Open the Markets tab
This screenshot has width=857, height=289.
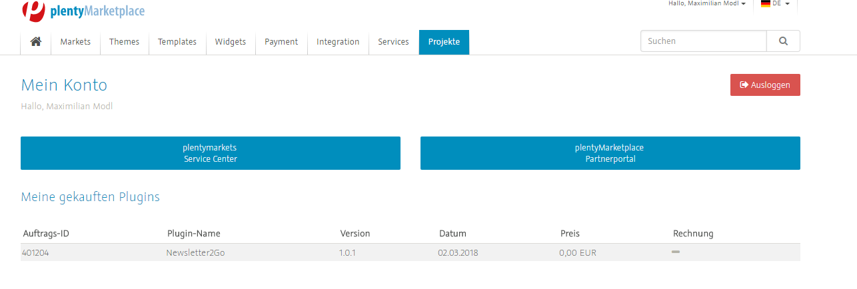[x=75, y=41]
